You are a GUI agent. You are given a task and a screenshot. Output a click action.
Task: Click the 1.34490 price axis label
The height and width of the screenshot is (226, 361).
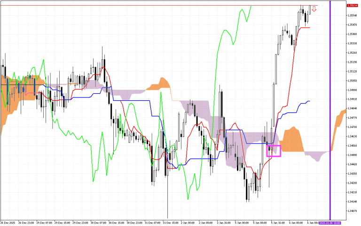click(x=352, y=155)
